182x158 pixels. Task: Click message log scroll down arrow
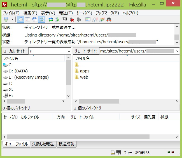click(x=177, y=42)
